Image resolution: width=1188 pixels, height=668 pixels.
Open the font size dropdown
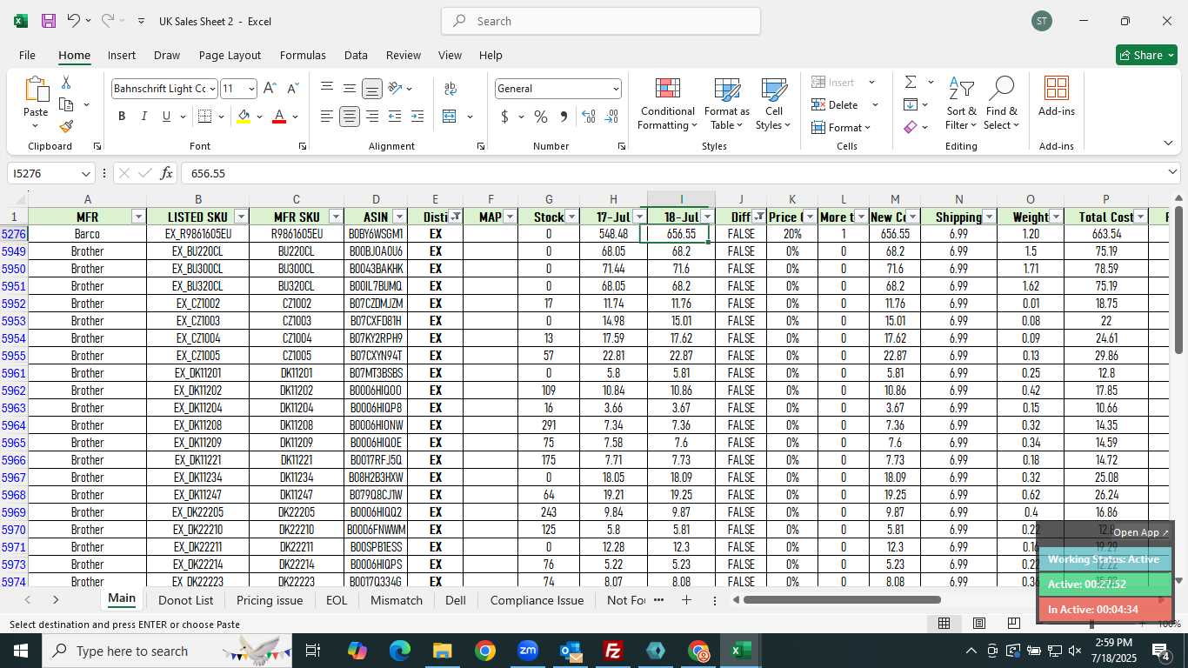pos(251,89)
